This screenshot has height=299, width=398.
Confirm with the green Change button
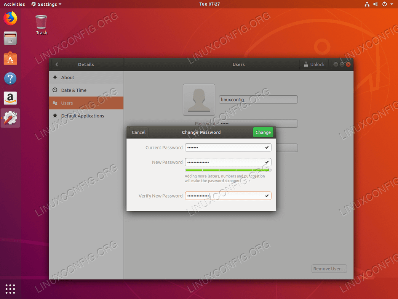pyautogui.click(x=263, y=132)
